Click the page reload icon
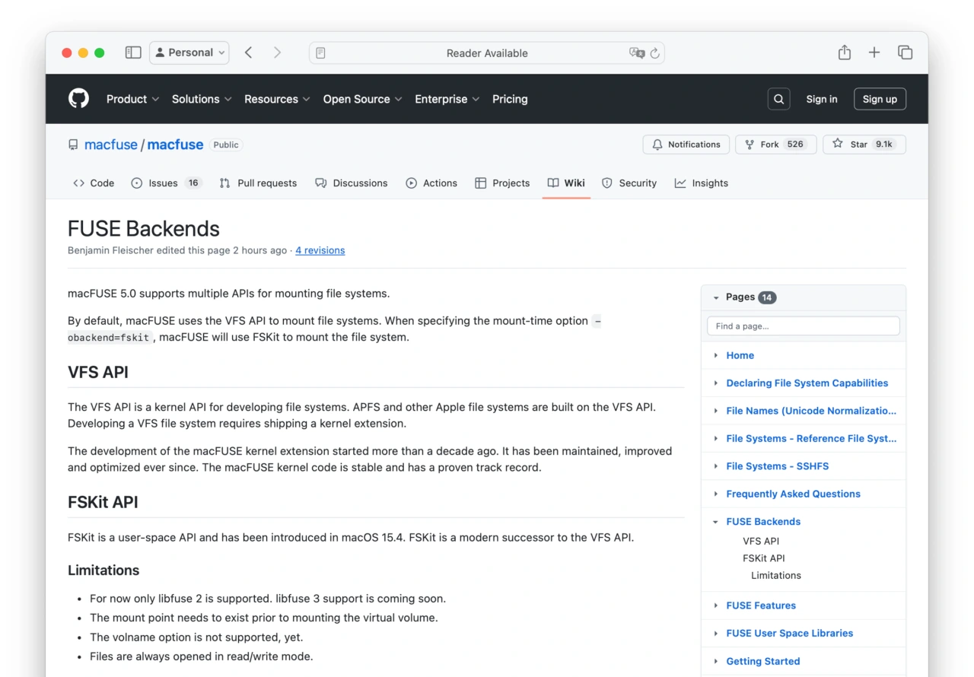Viewport: 974px width, 677px height. tap(654, 52)
